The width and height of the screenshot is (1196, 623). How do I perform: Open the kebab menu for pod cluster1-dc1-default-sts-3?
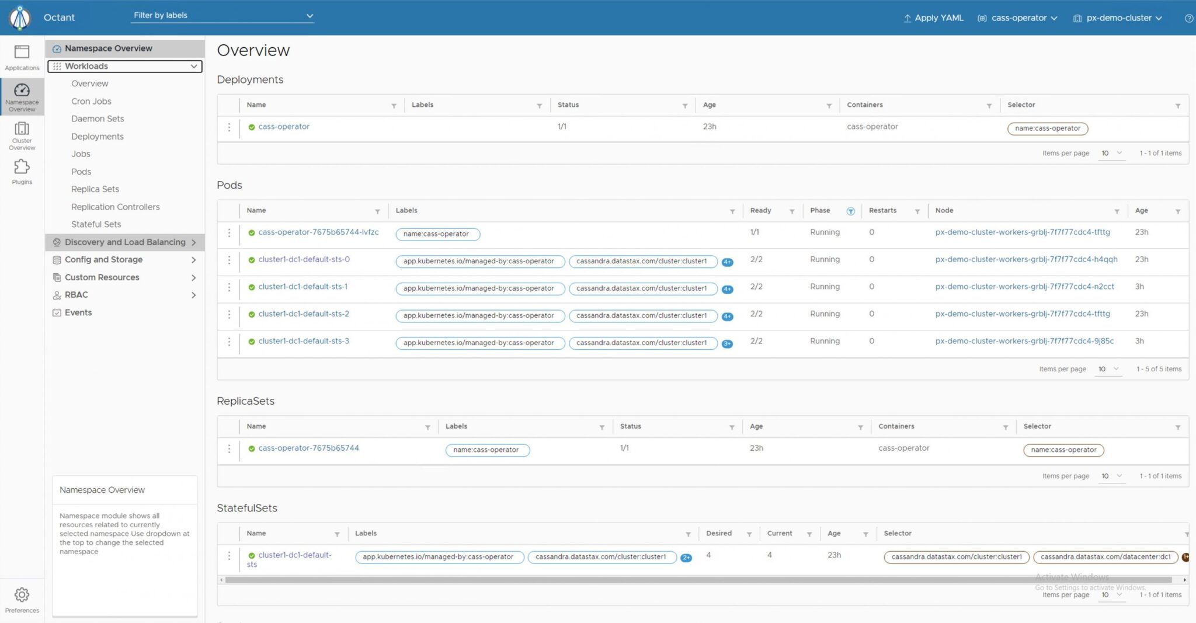(x=229, y=342)
